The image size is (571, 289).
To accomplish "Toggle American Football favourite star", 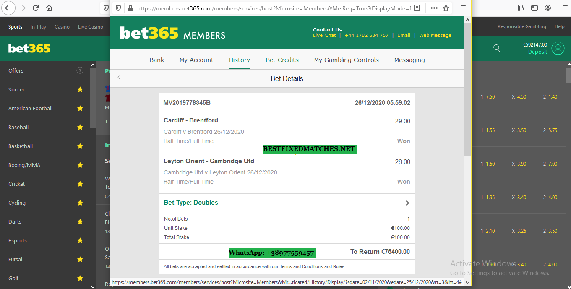I will point(80,108).
